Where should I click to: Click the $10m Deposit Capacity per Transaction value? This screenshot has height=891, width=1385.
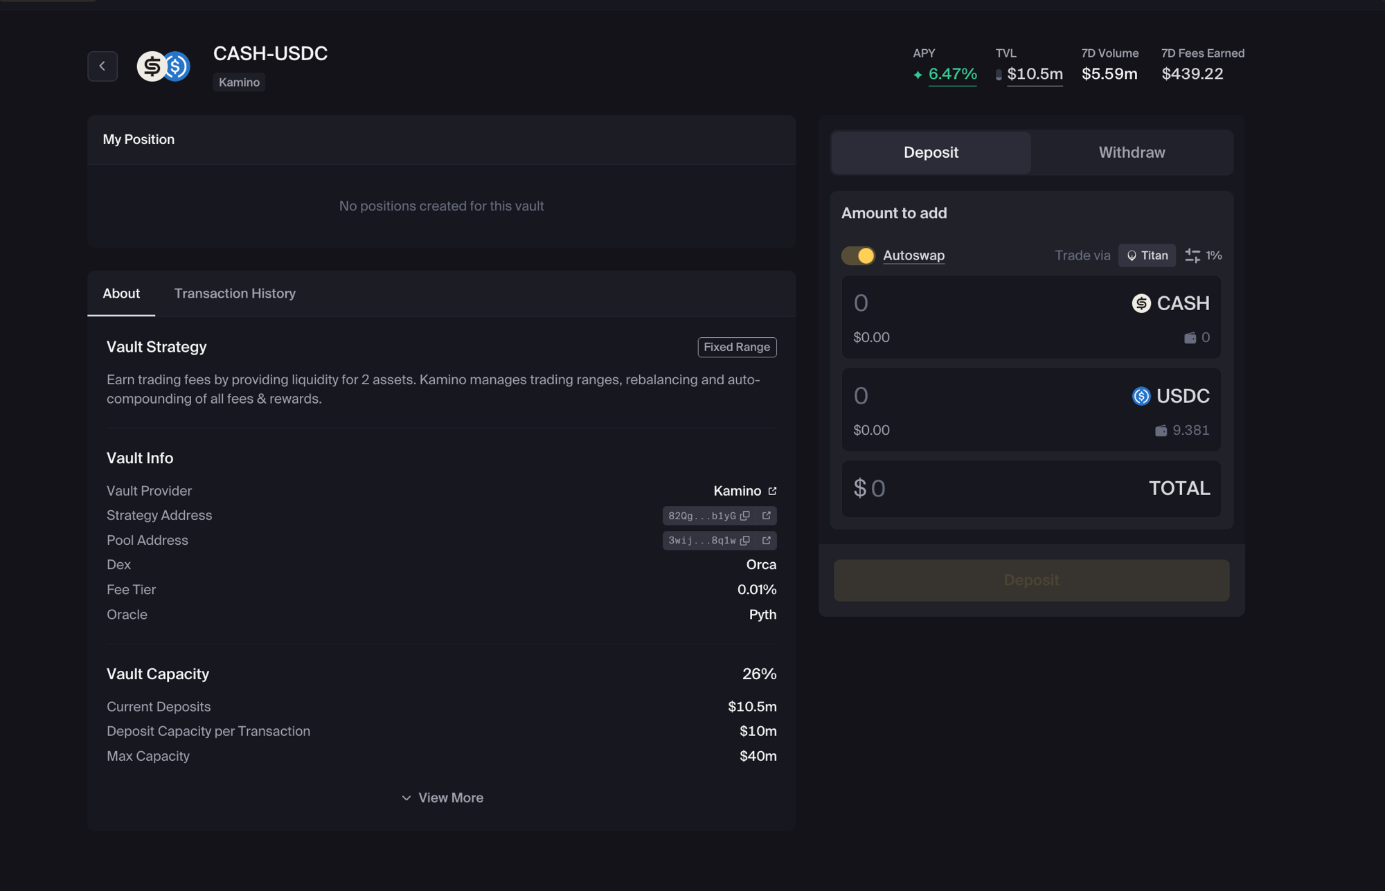coord(758,732)
